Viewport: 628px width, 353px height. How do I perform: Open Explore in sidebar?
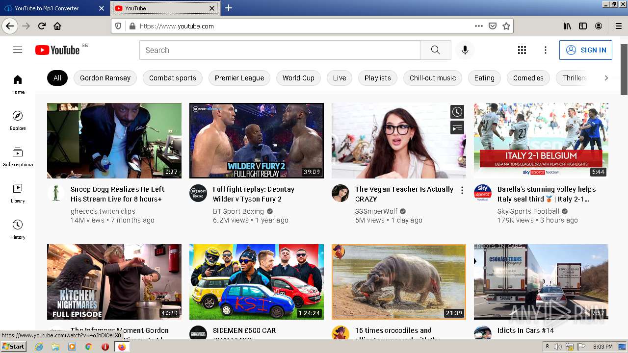(x=18, y=121)
